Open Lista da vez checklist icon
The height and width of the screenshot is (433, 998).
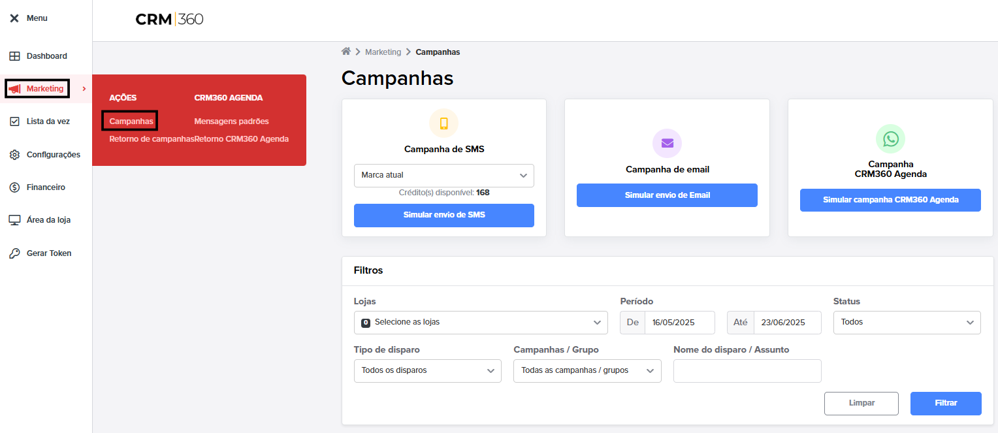pyautogui.click(x=14, y=121)
